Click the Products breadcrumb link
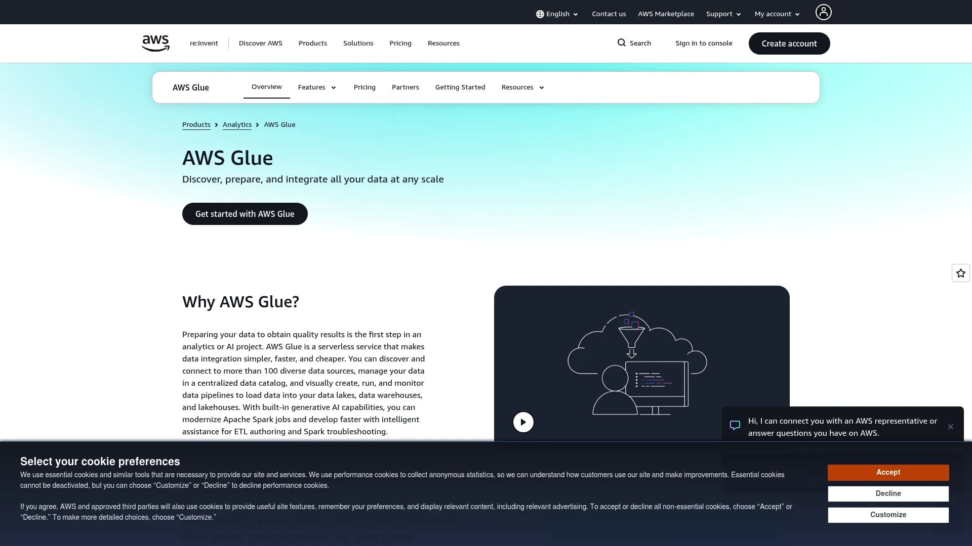Image resolution: width=972 pixels, height=546 pixels. [196, 125]
